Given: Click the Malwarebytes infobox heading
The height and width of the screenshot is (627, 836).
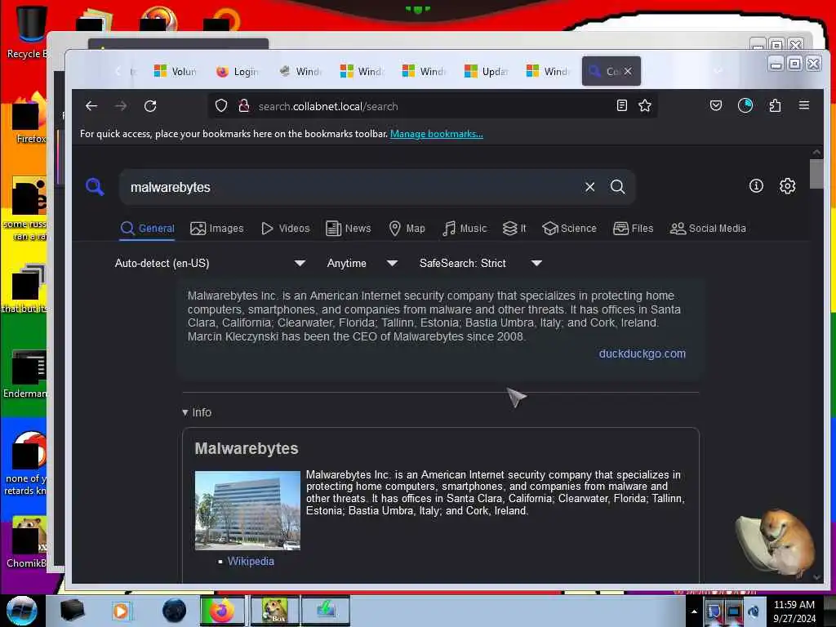Looking at the screenshot, I should (247, 448).
